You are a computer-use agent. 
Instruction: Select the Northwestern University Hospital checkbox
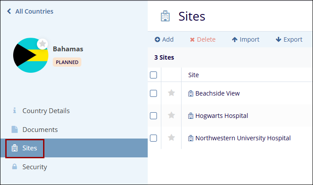(x=153, y=138)
